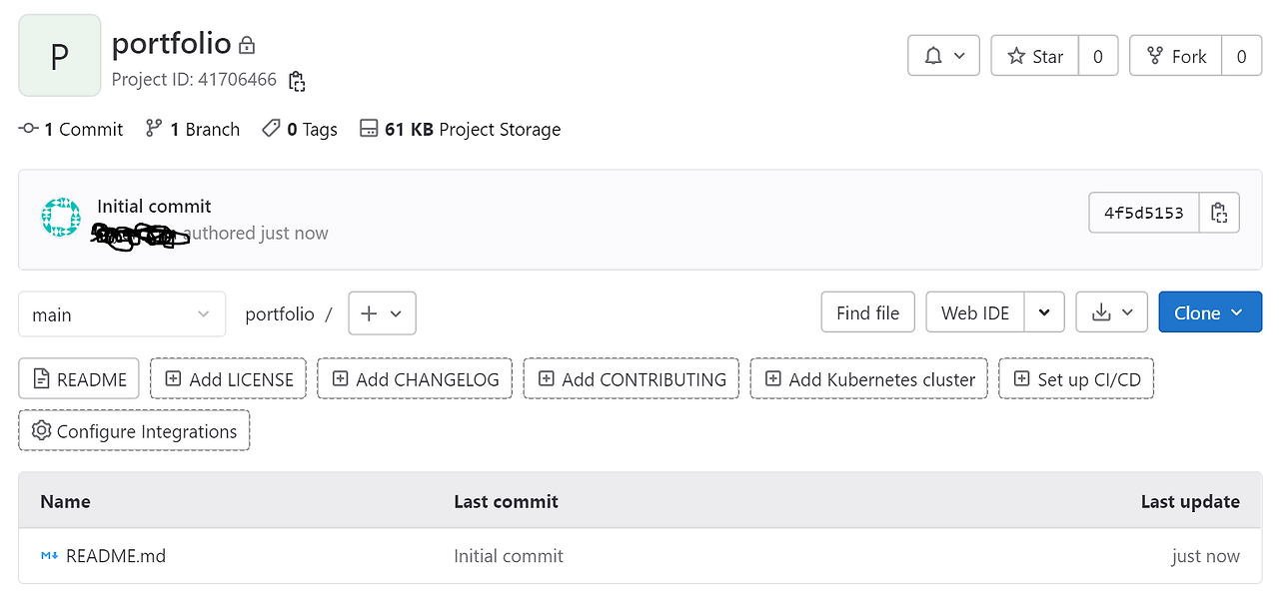Select the README.md markdown file icon

click(48, 556)
